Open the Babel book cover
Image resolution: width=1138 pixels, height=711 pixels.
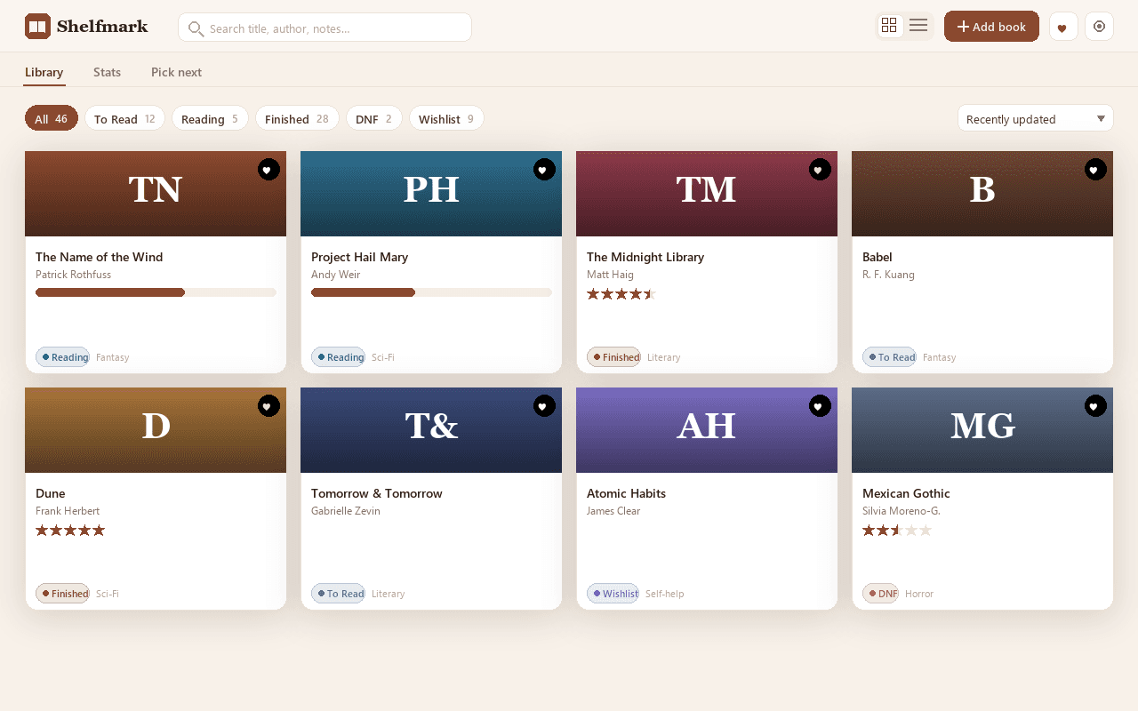pos(982,194)
